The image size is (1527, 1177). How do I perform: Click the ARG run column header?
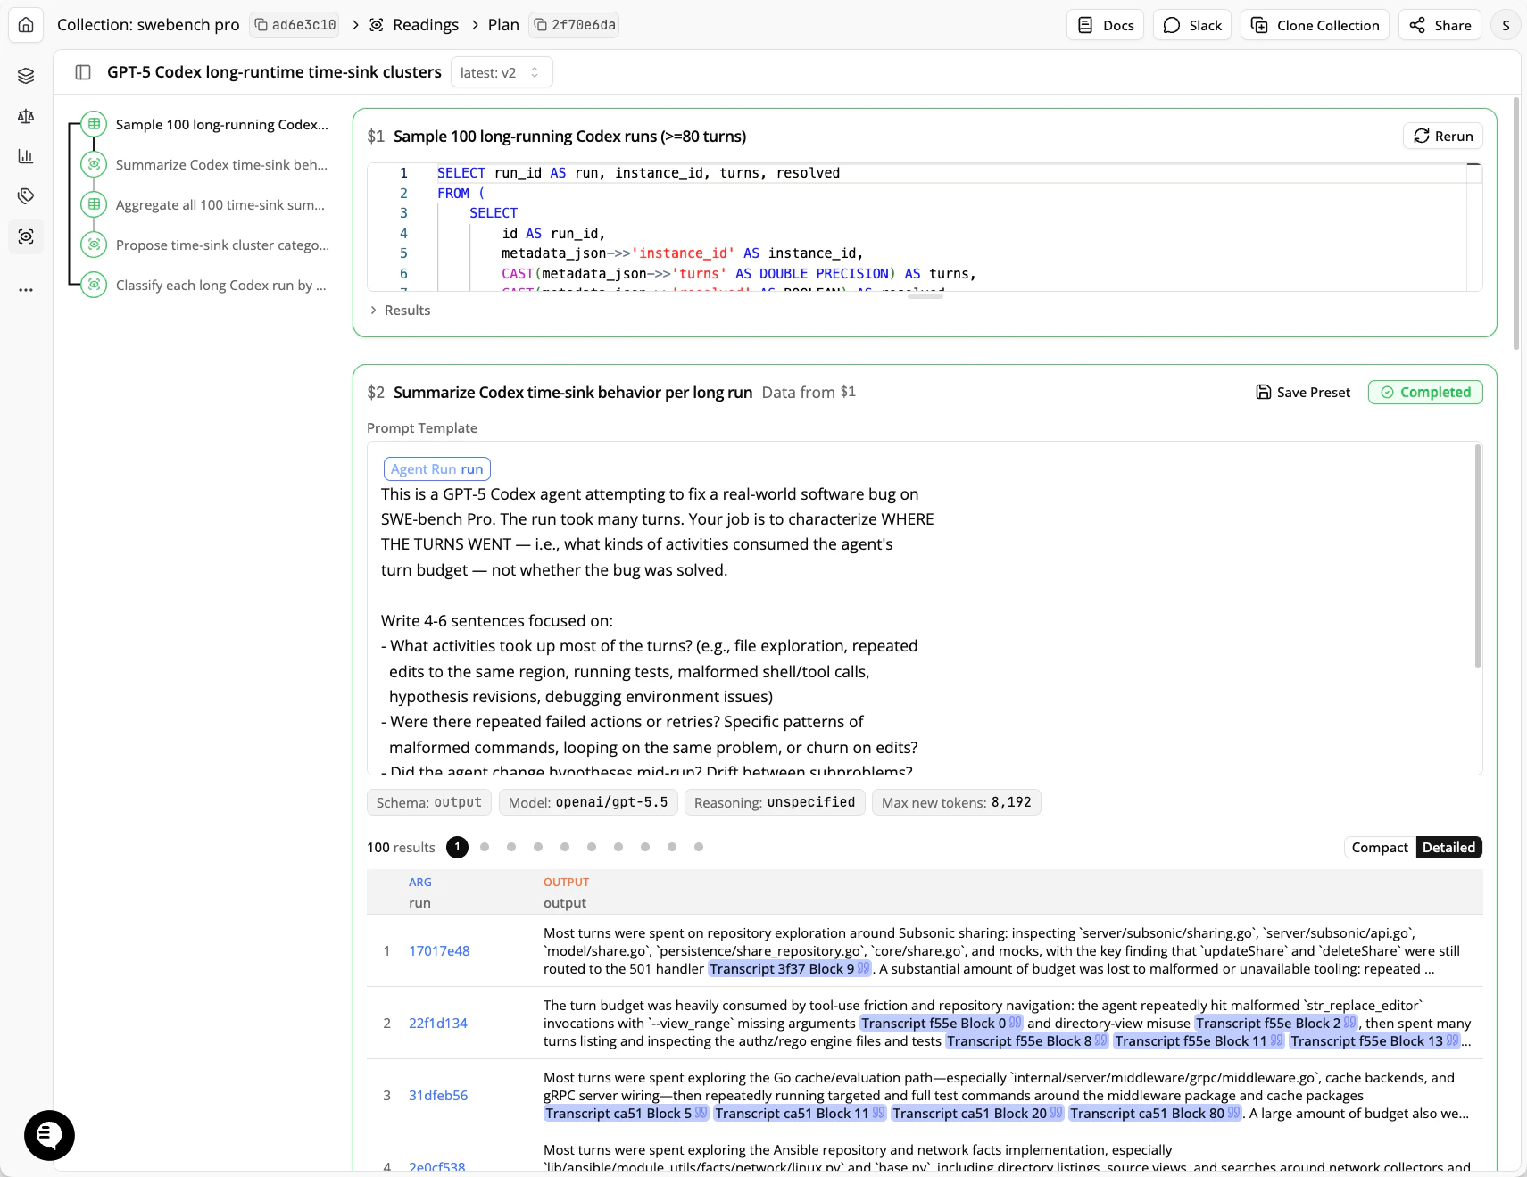(420, 892)
